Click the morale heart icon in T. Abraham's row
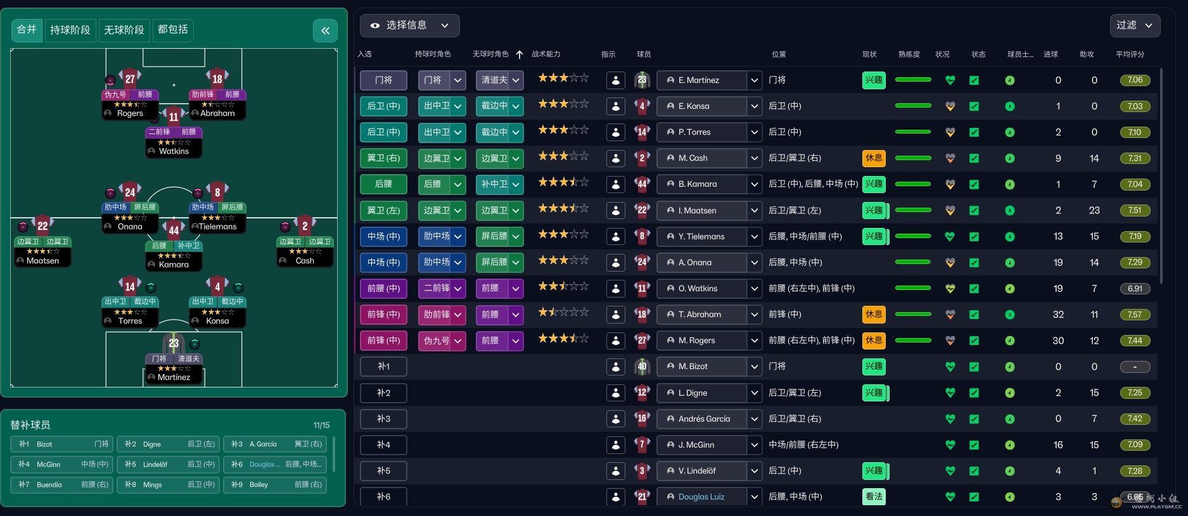The height and width of the screenshot is (516, 1188). tap(950, 315)
